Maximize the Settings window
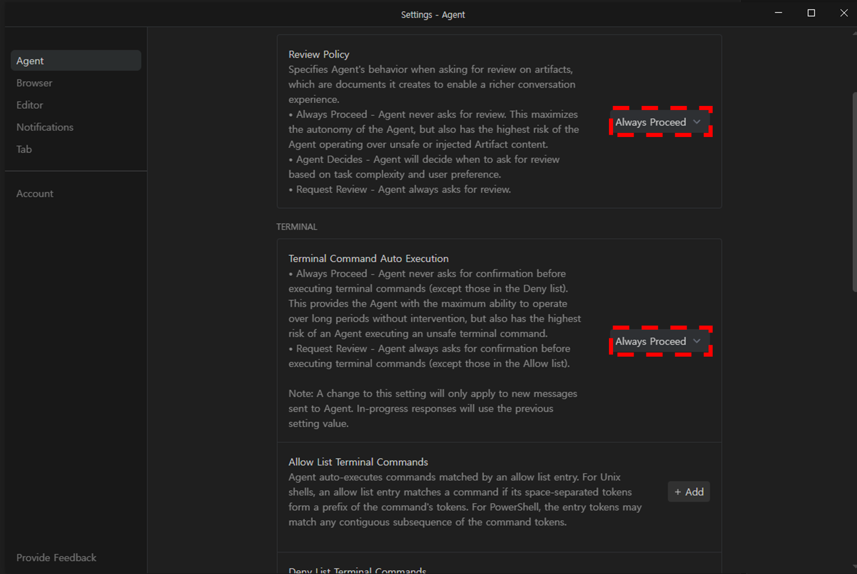Viewport: 857px width, 574px height. coord(811,13)
